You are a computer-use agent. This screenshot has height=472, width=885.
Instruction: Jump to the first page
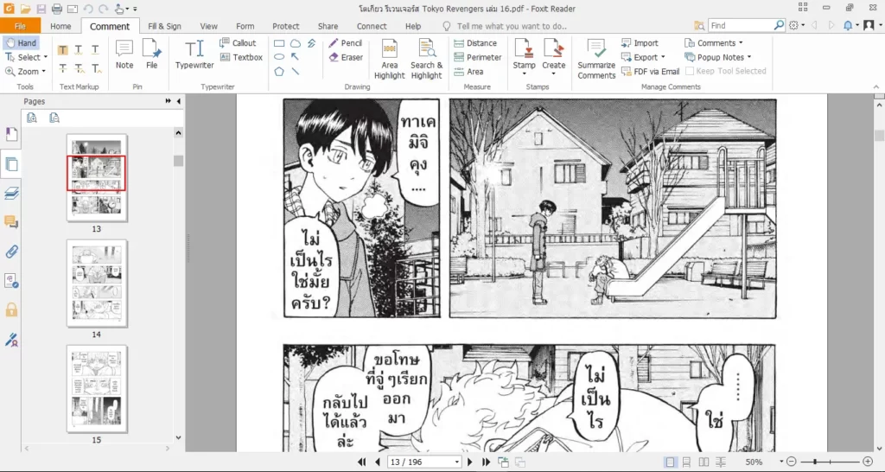click(x=362, y=462)
